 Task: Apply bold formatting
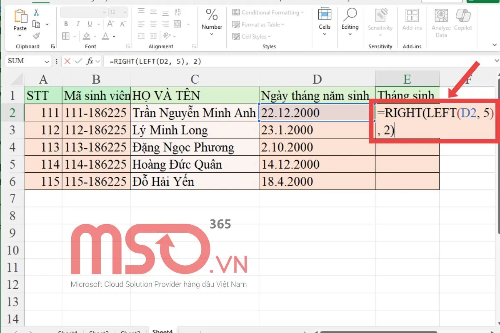pos(65,24)
